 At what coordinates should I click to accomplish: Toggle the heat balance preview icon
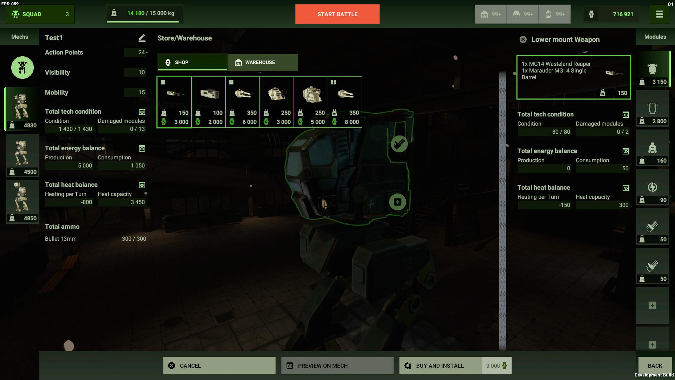[141, 185]
